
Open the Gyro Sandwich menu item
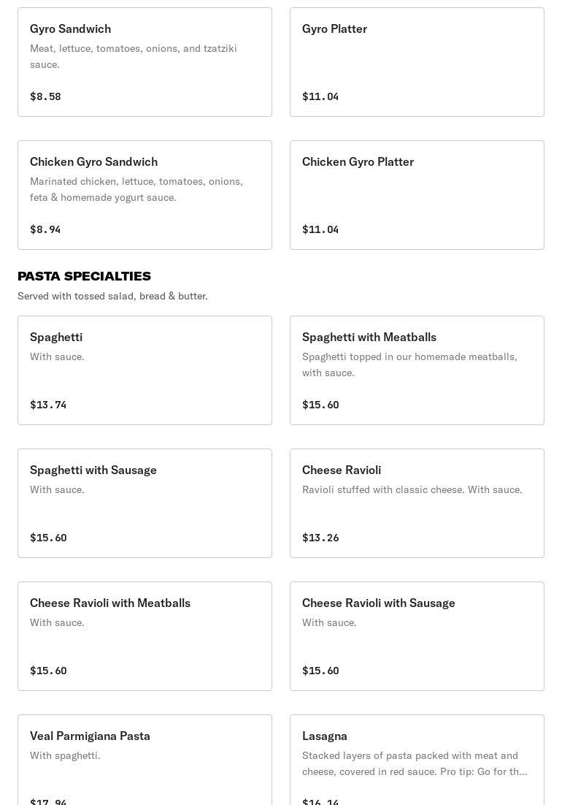(x=145, y=62)
